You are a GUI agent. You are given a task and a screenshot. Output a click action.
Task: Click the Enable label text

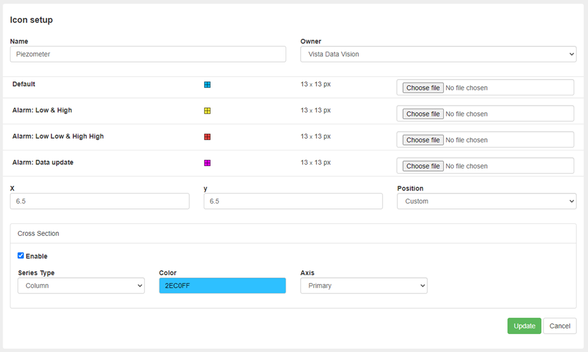37,256
